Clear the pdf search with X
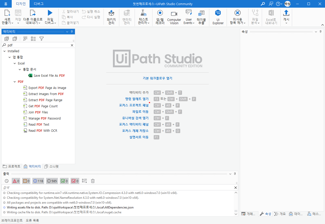The width and height of the screenshot is (325, 224). click(72, 45)
